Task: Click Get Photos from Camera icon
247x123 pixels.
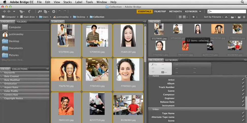Action: click(40, 11)
